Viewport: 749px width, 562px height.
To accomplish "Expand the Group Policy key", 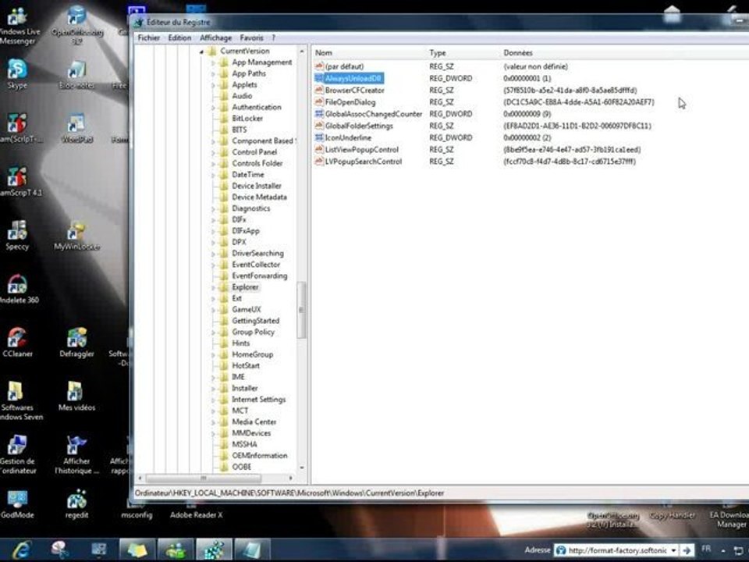I will pyautogui.click(x=213, y=333).
